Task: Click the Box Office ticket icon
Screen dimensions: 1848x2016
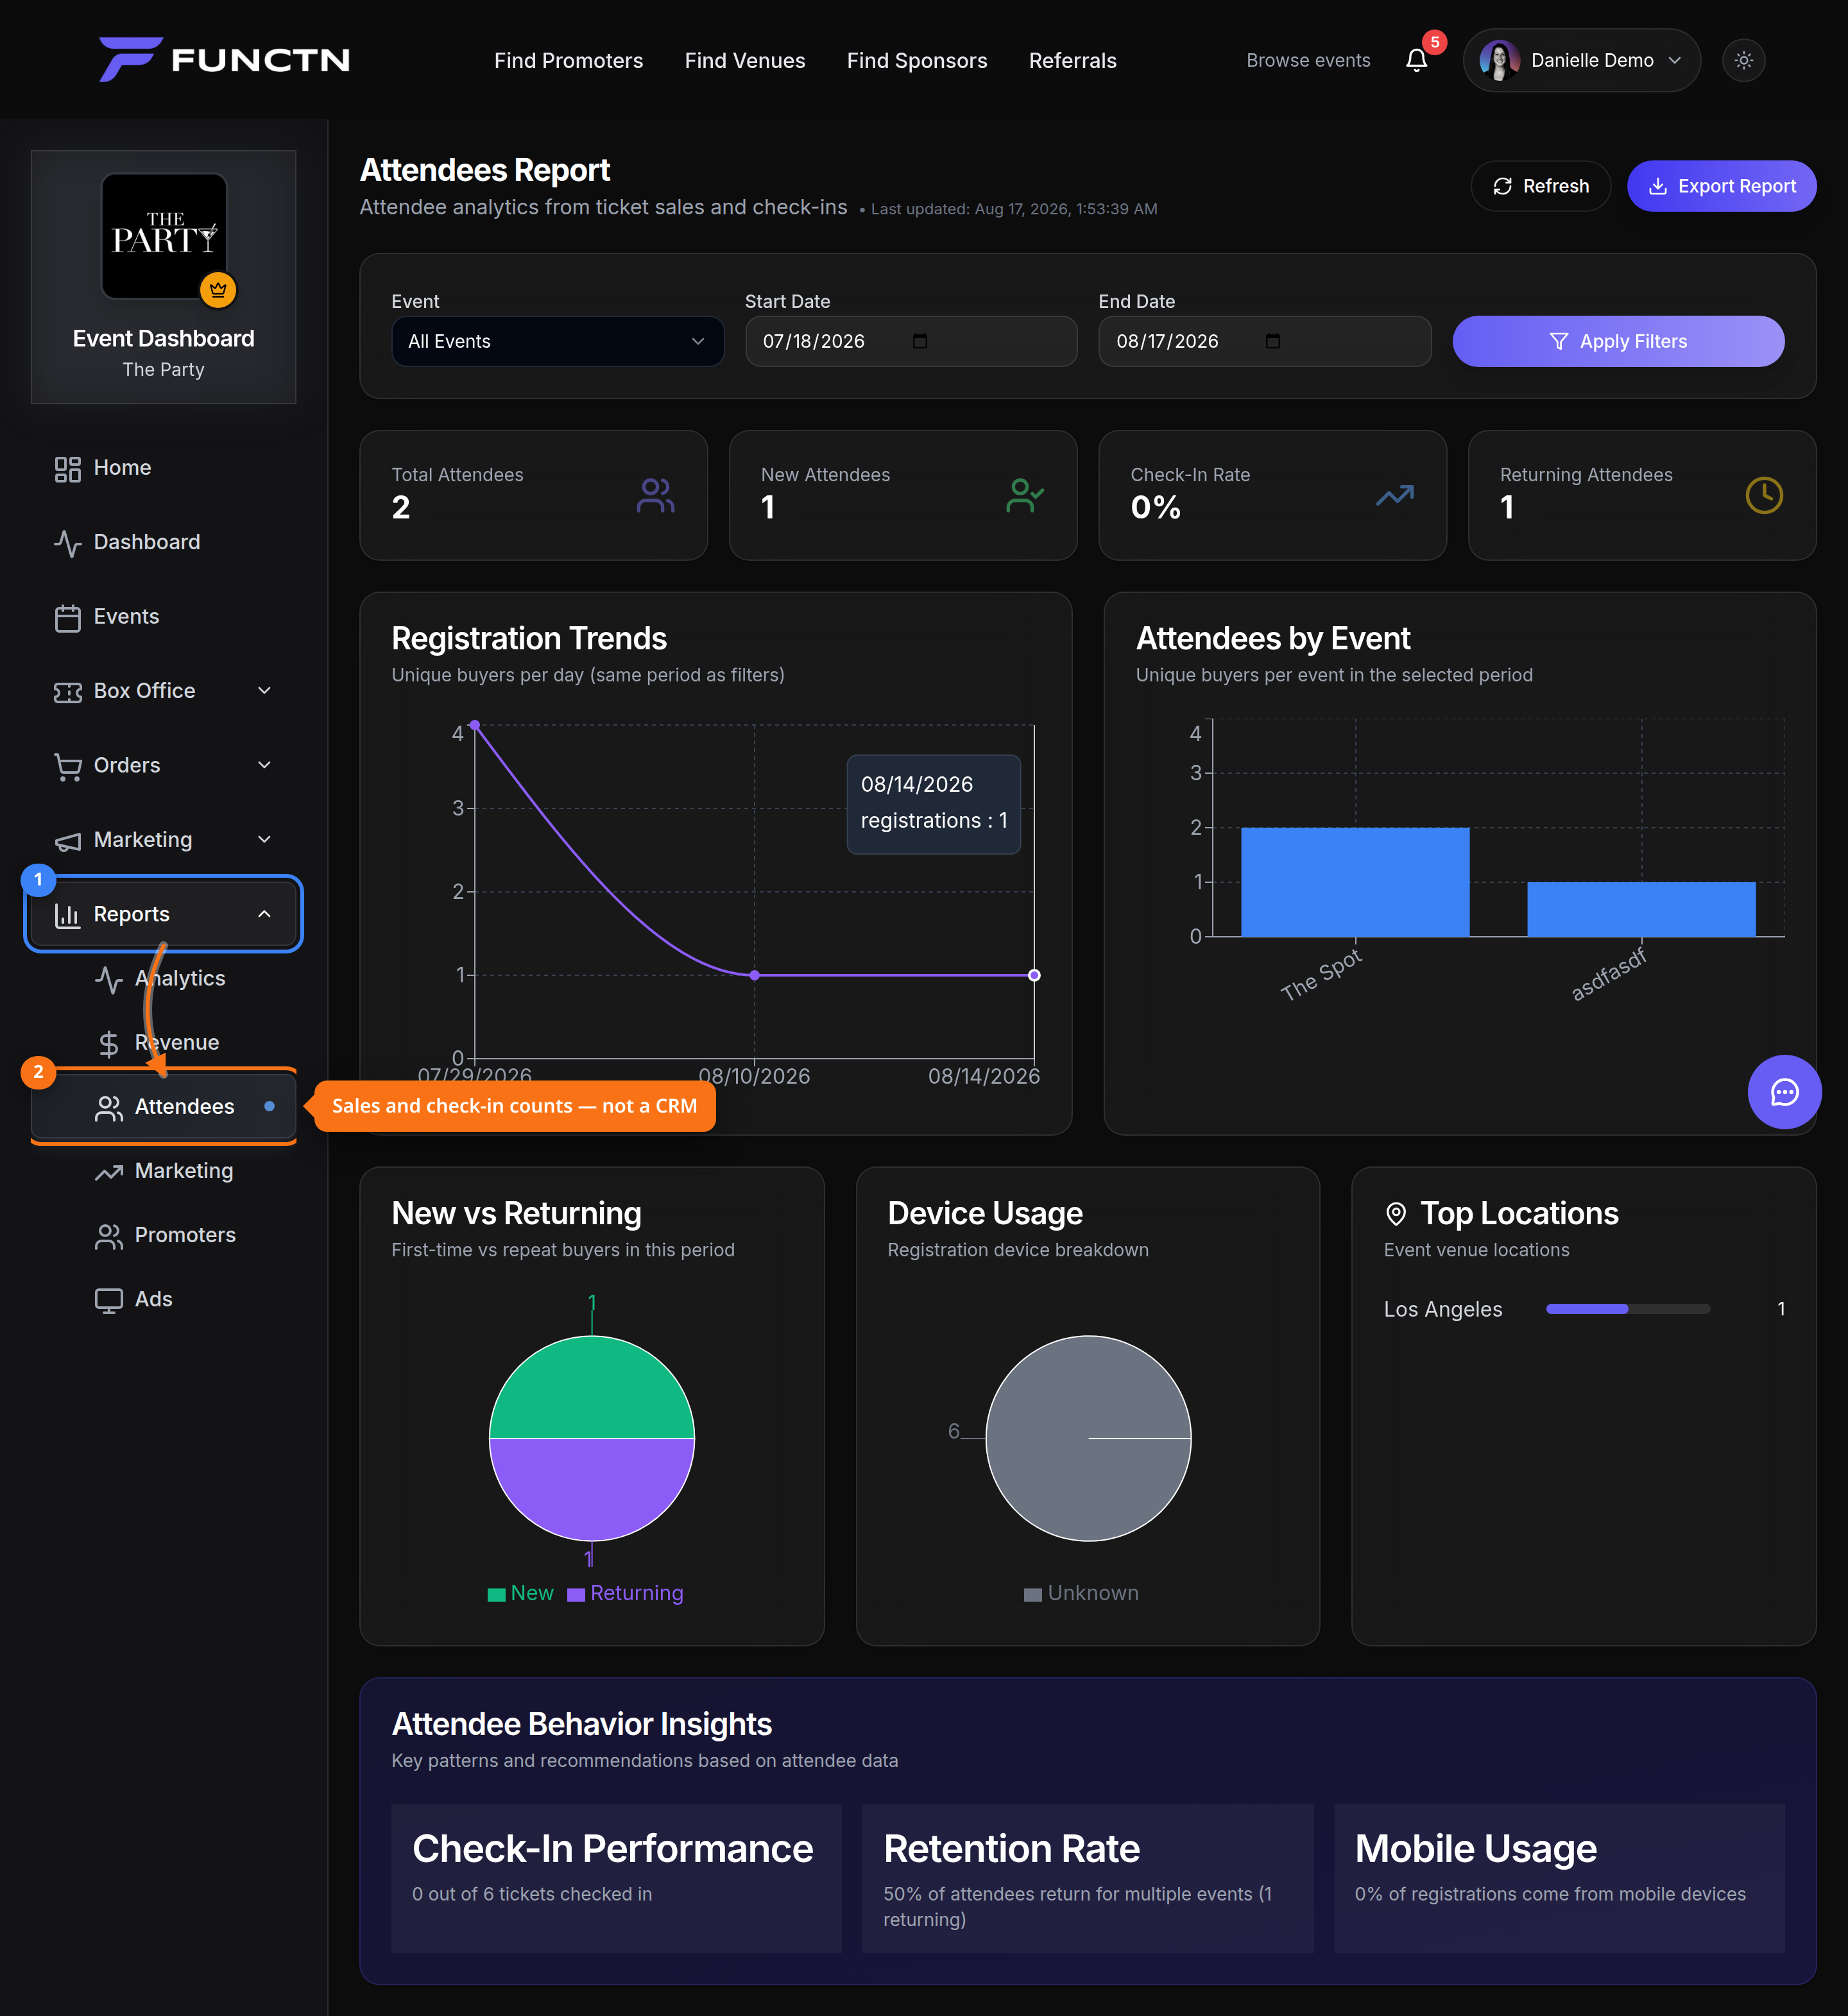Action: [67, 692]
